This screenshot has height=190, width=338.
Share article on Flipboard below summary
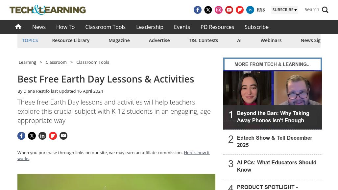53,136
